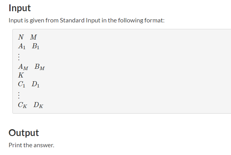This screenshot has height=155, width=231.
Task: Click the A₁ term in the format
Action: [x=22, y=46]
